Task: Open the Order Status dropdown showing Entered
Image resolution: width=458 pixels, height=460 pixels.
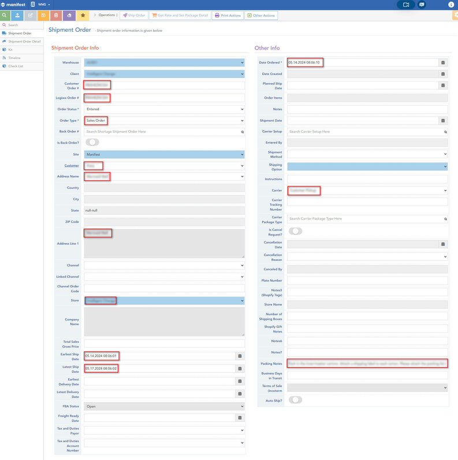Action: click(x=165, y=109)
